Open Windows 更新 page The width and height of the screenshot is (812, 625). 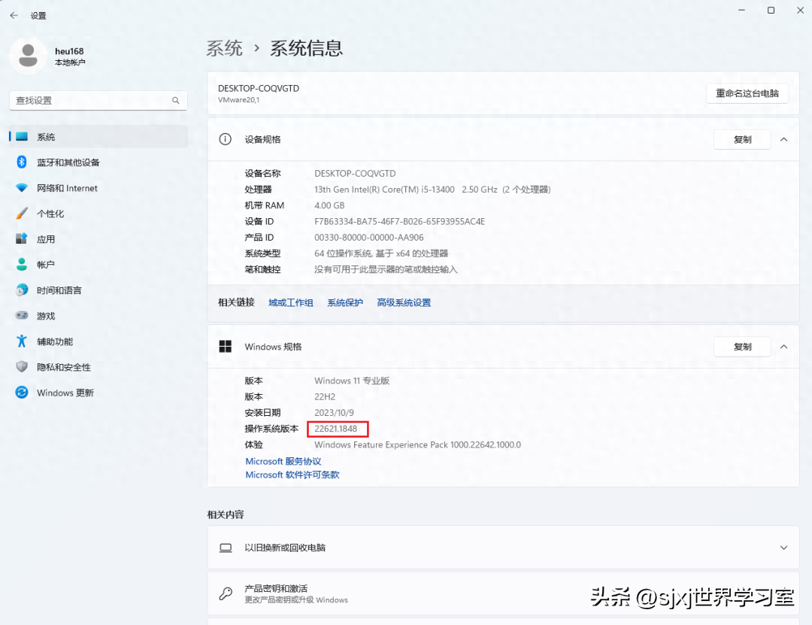coord(98,393)
